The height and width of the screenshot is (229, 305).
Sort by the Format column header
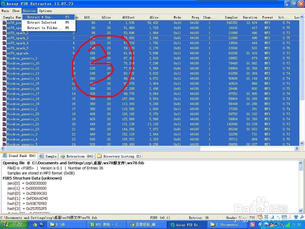pyautogui.click(x=267, y=17)
